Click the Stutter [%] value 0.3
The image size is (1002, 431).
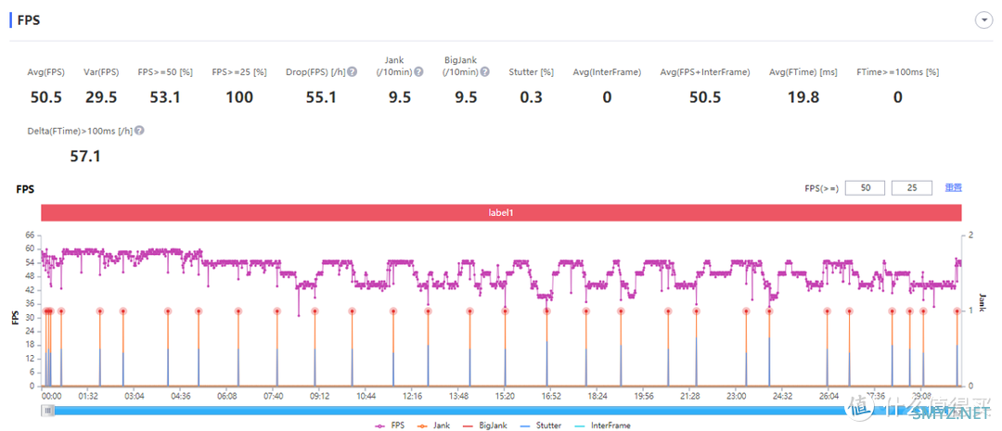[x=531, y=97]
